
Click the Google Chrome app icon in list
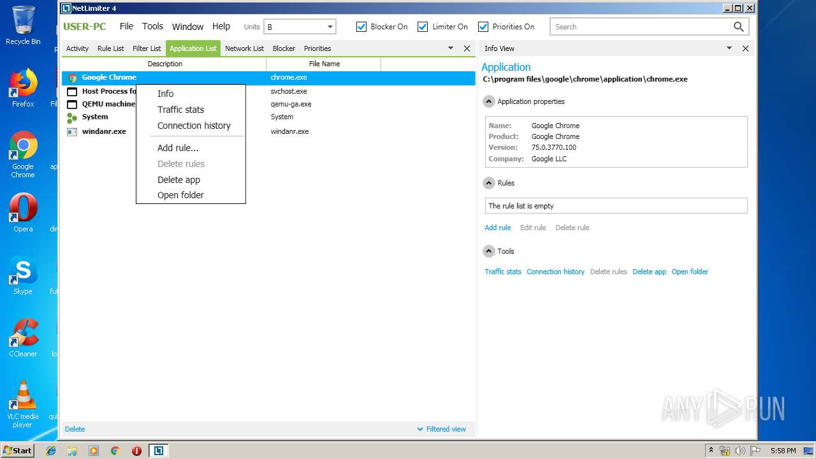click(x=72, y=78)
